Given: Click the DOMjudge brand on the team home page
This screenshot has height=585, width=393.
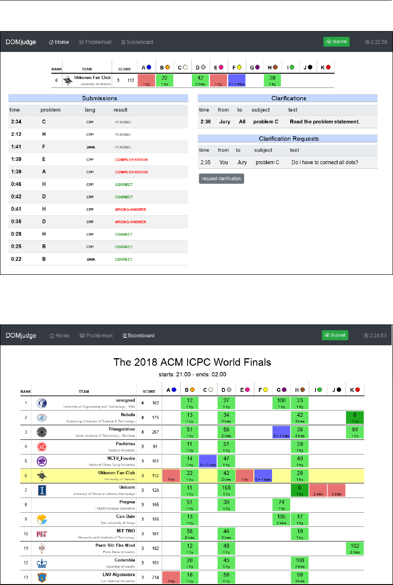Looking at the screenshot, I should tap(21, 42).
